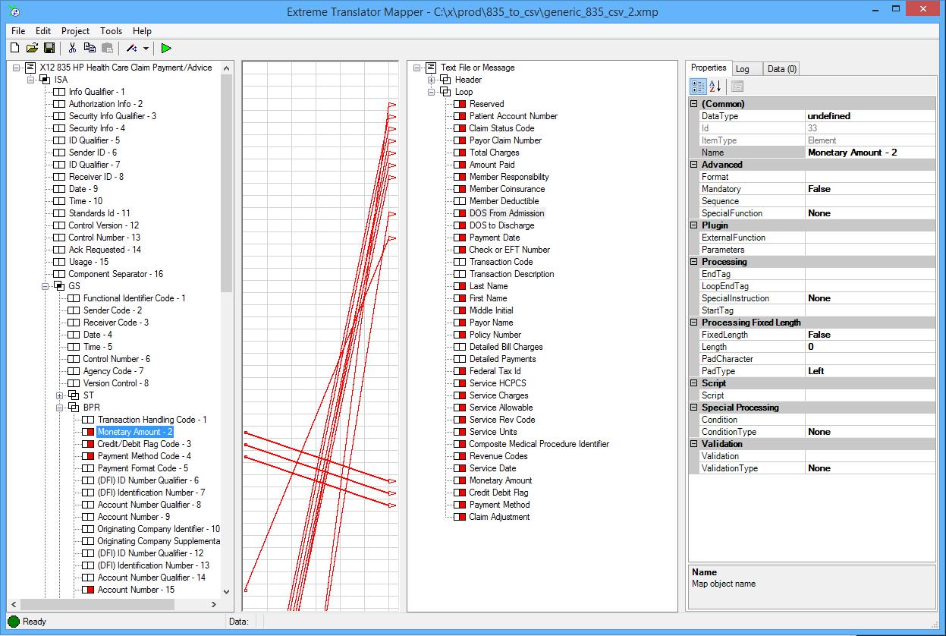The image size is (946, 636).
Task: Switch properties to Categorized view
Action: coord(698,87)
